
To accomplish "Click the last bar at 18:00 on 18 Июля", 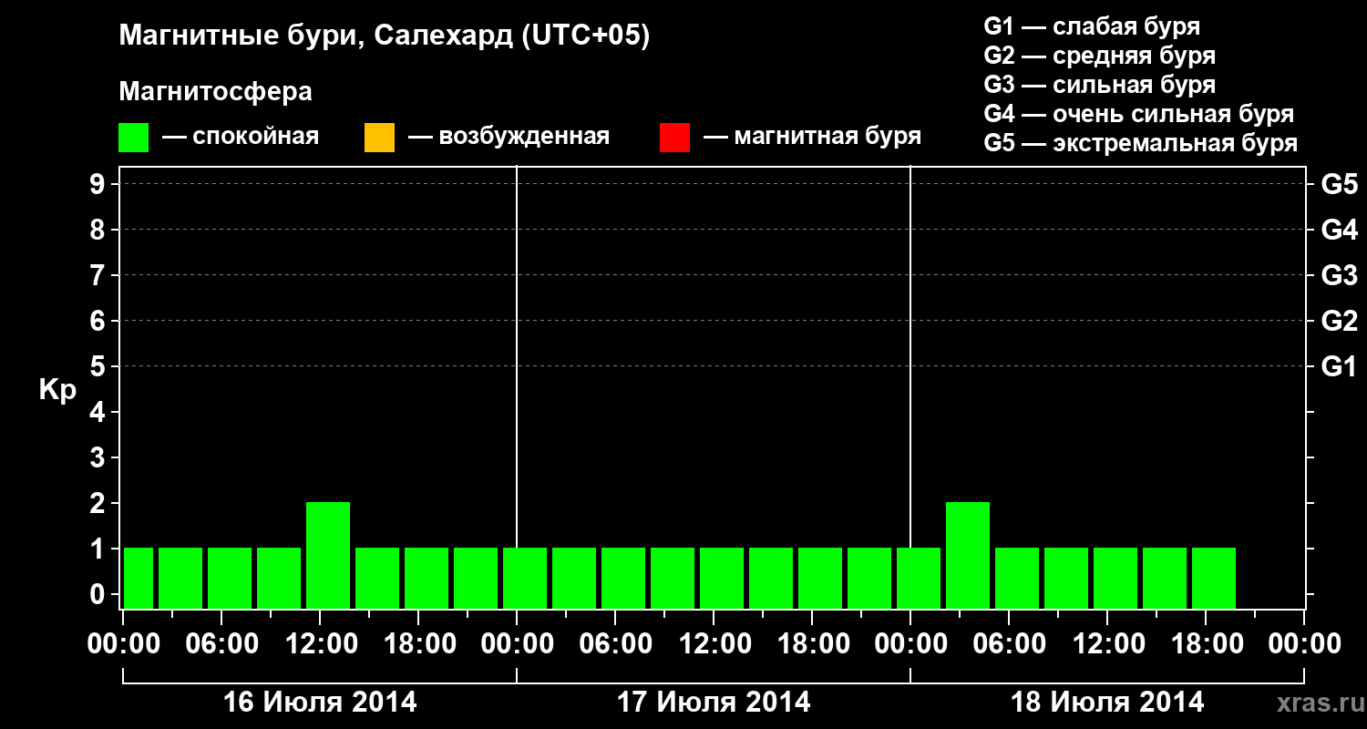I will click(1214, 578).
